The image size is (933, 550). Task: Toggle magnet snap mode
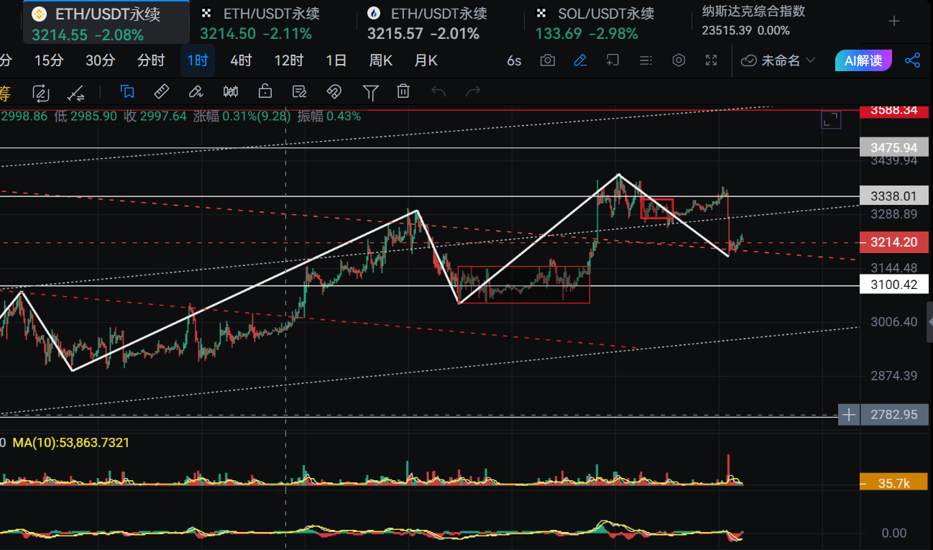[334, 91]
